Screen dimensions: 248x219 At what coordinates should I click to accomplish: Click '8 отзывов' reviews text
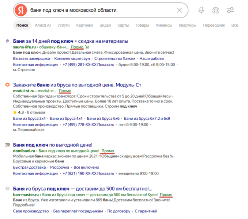click(36, 112)
